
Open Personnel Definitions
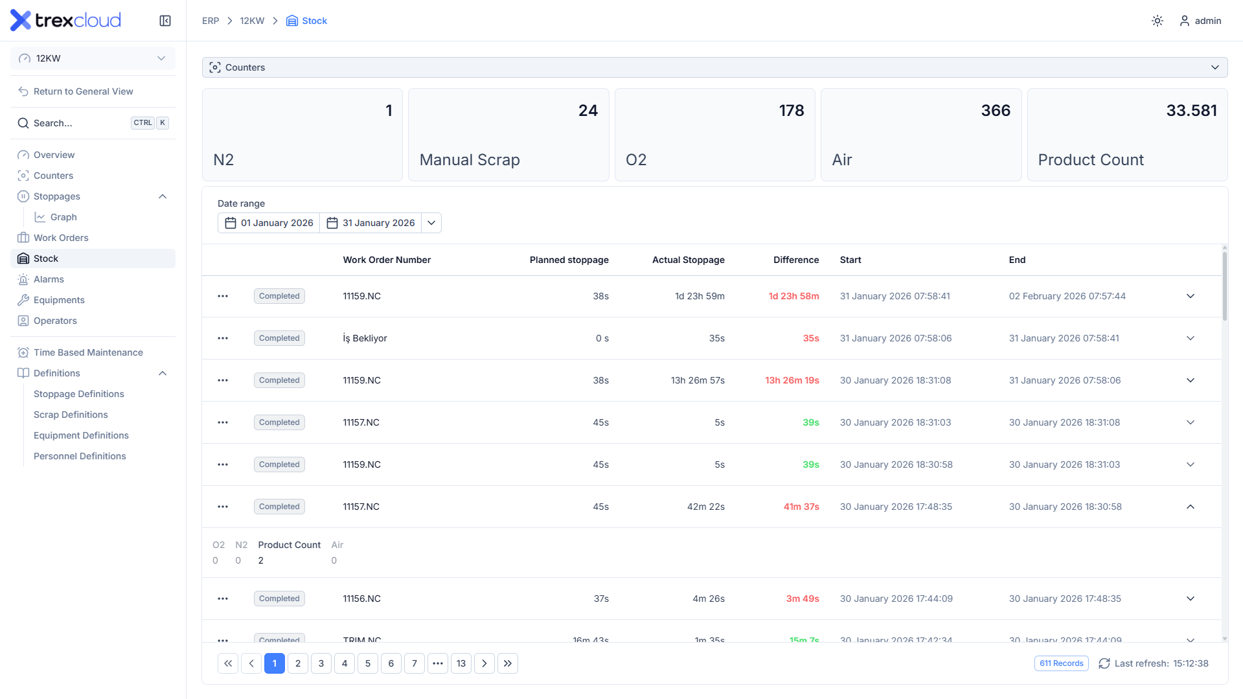pos(80,456)
